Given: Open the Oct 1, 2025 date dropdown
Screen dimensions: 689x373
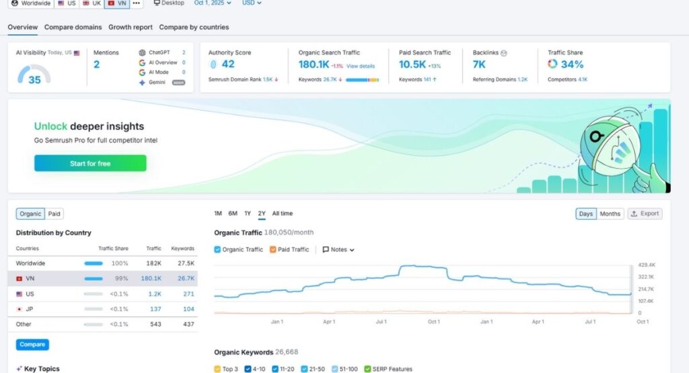Looking at the screenshot, I should (213, 3).
